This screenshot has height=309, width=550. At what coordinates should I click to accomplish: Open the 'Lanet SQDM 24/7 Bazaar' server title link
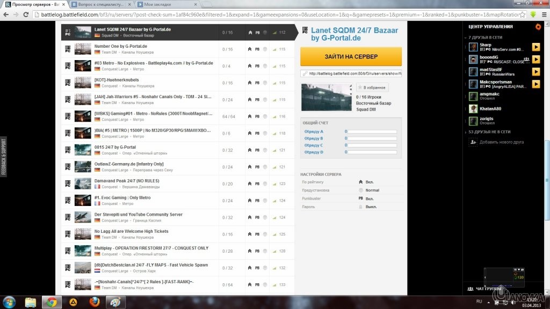click(x=352, y=34)
